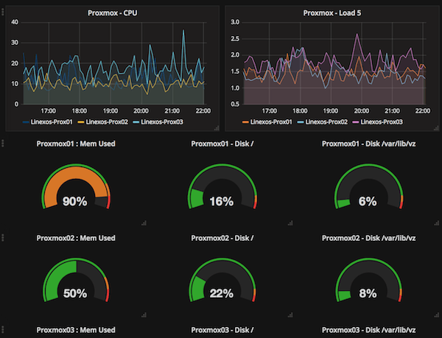The height and width of the screenshot is (338, 442).
Task: Open the Proxmox02 - Disk /var/lib/vz title menu
Action: click(369, 238)
